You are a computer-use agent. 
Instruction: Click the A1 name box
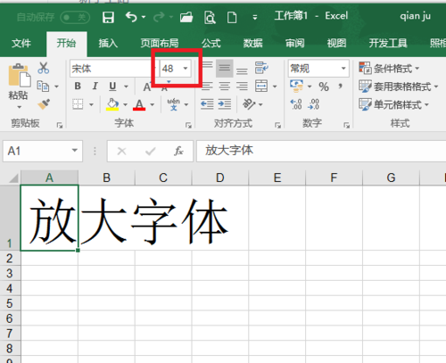tap(43, 151)
